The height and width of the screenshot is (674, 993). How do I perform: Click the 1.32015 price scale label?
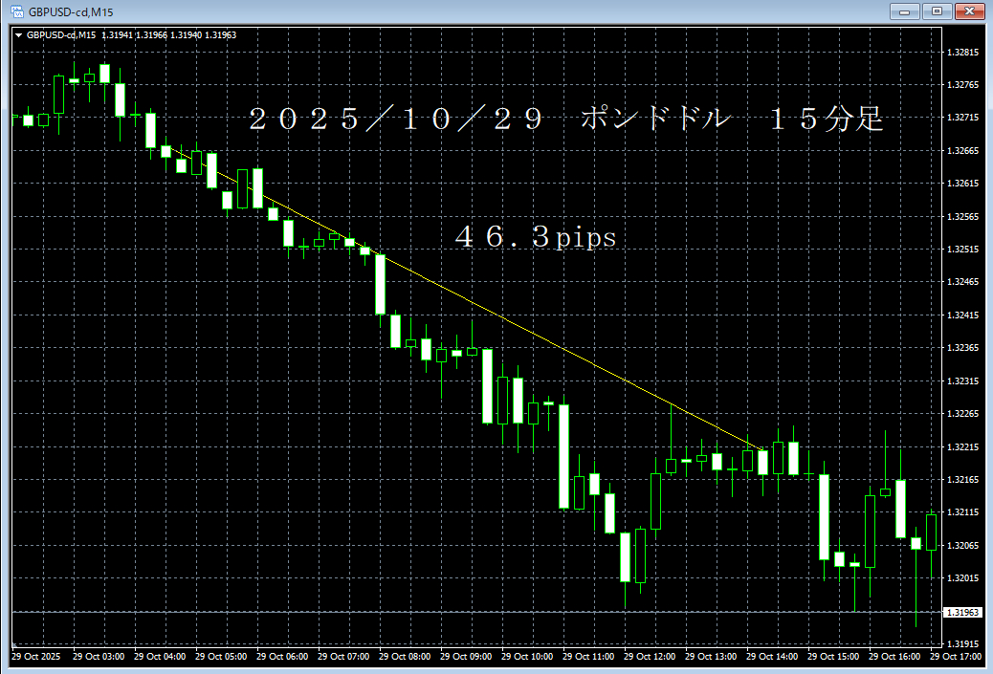tap(962, 577)
